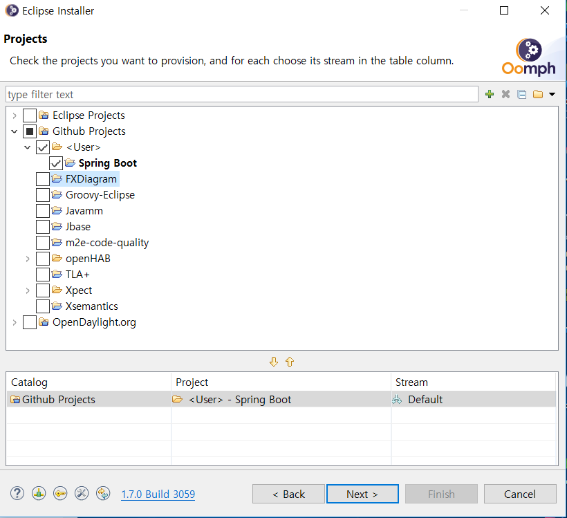Click the Cancel button
Screen dimensions: 567x518
(x=520, y=494)
